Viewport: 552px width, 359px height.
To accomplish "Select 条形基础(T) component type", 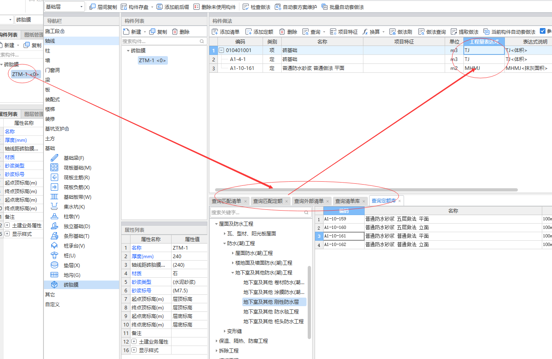I will 76,236.
